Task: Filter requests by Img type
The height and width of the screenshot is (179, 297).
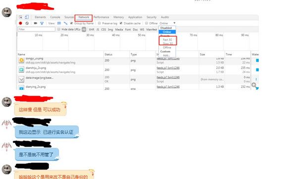Action: (x=110, y=29)
